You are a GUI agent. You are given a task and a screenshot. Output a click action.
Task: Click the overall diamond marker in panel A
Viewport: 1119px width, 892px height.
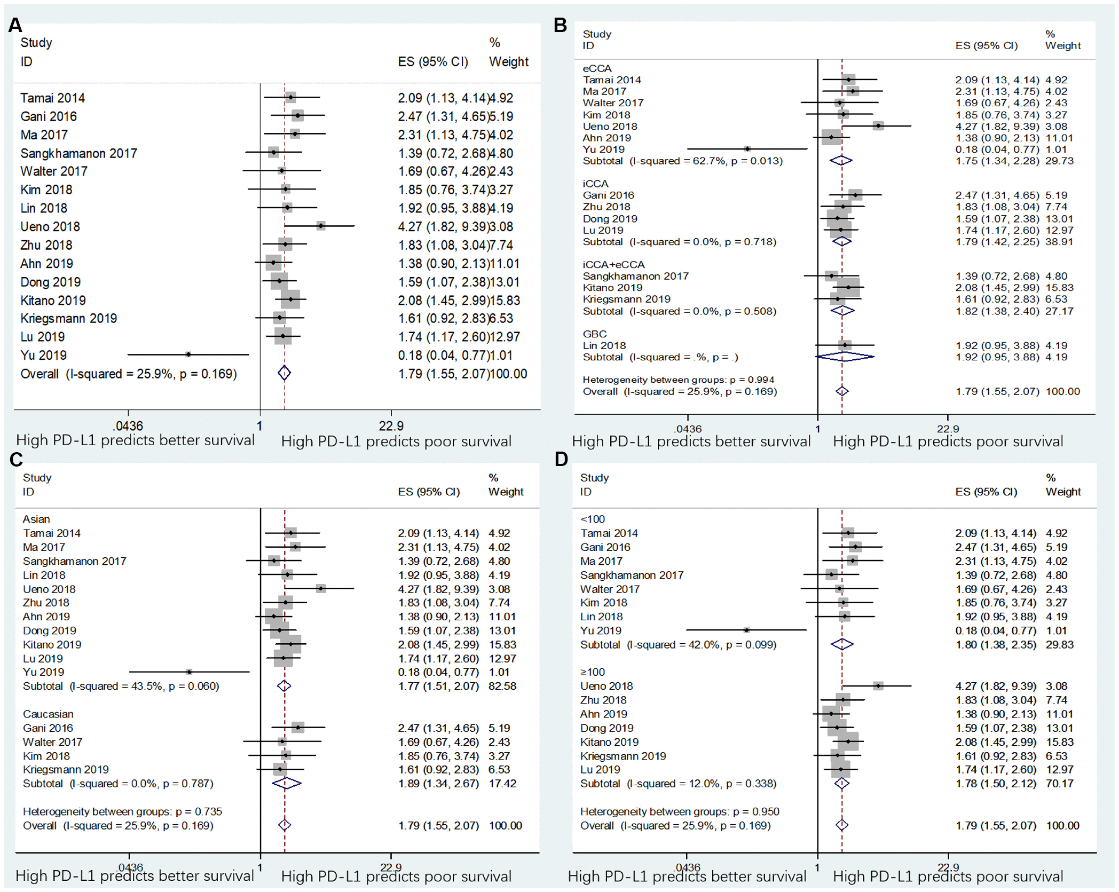[284, 373]
